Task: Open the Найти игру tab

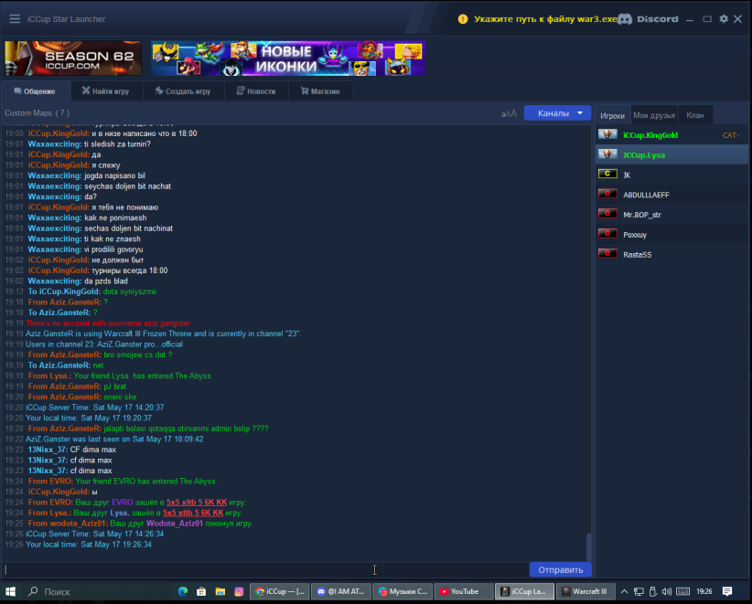Action: coord(106,91)
